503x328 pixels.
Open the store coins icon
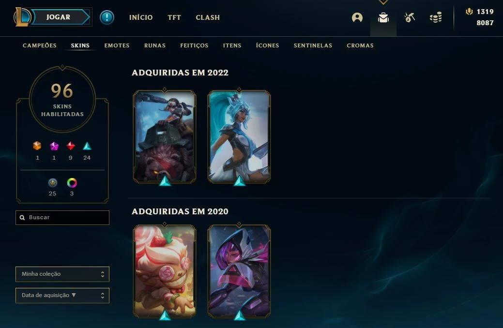coord(436,17)
